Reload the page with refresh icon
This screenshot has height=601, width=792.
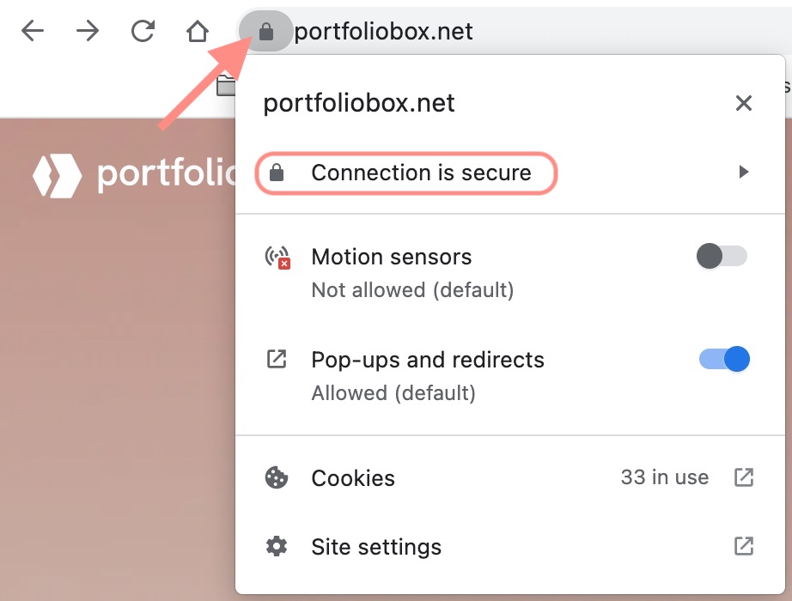coord(143,33)
